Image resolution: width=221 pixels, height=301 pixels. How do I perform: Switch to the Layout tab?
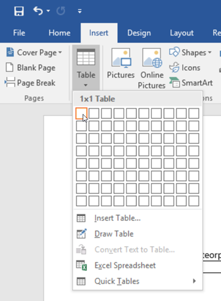click(x=182, y=33)
